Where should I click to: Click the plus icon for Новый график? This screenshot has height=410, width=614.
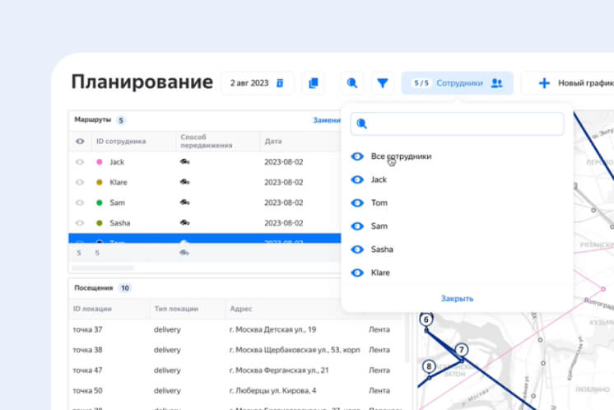coord(544,83)
